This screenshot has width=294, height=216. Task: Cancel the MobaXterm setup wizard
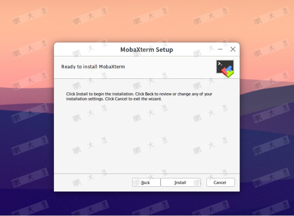(220, 183)
